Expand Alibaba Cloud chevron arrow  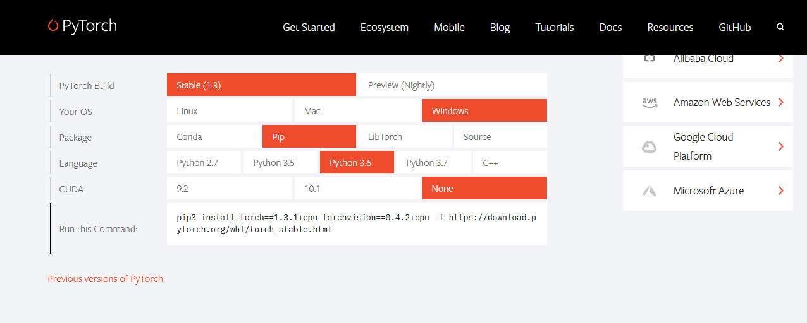(x=781, y=58)
